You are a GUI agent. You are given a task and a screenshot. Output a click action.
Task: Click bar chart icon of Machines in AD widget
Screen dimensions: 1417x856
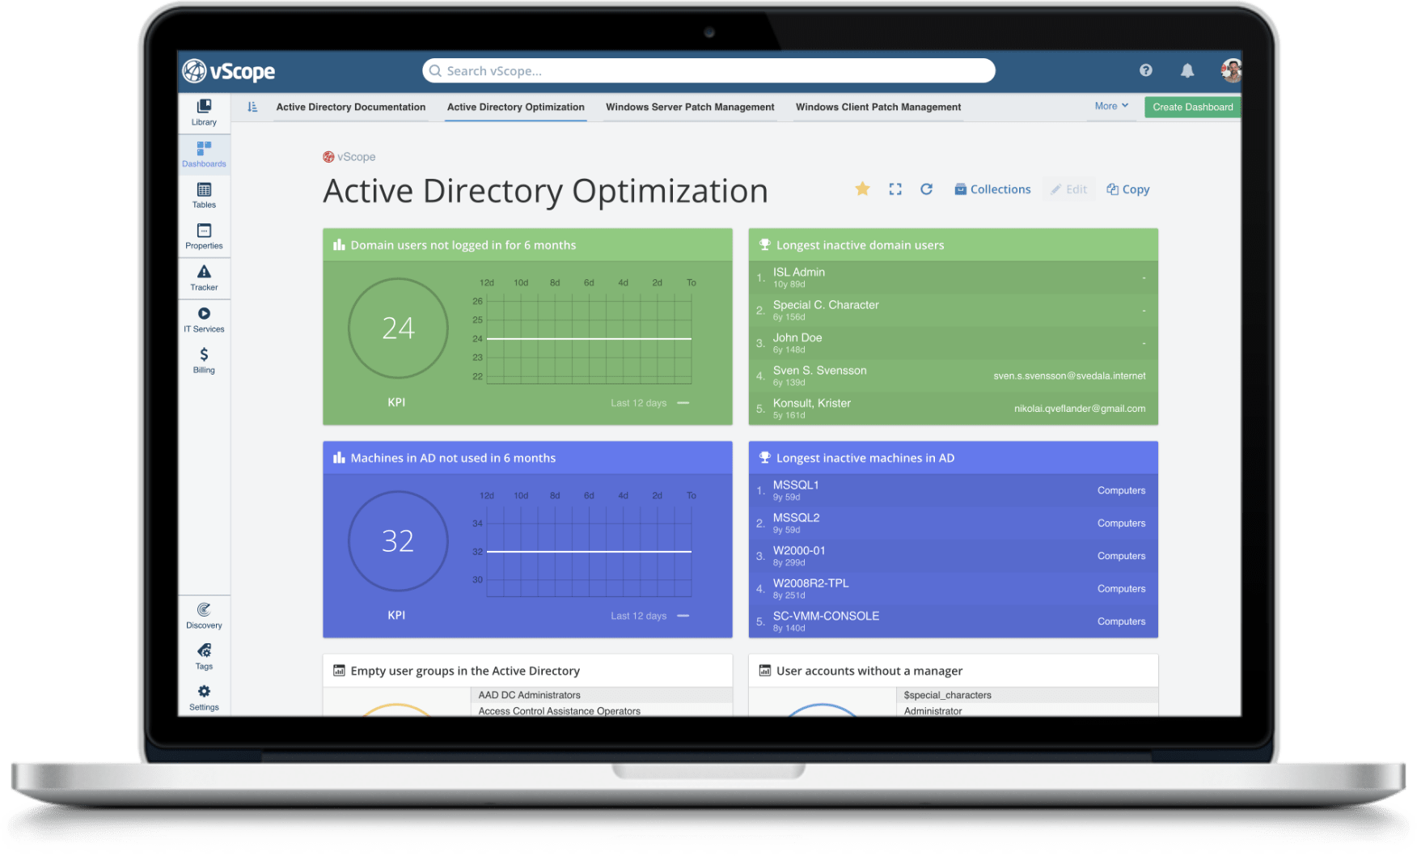(339, 457)
